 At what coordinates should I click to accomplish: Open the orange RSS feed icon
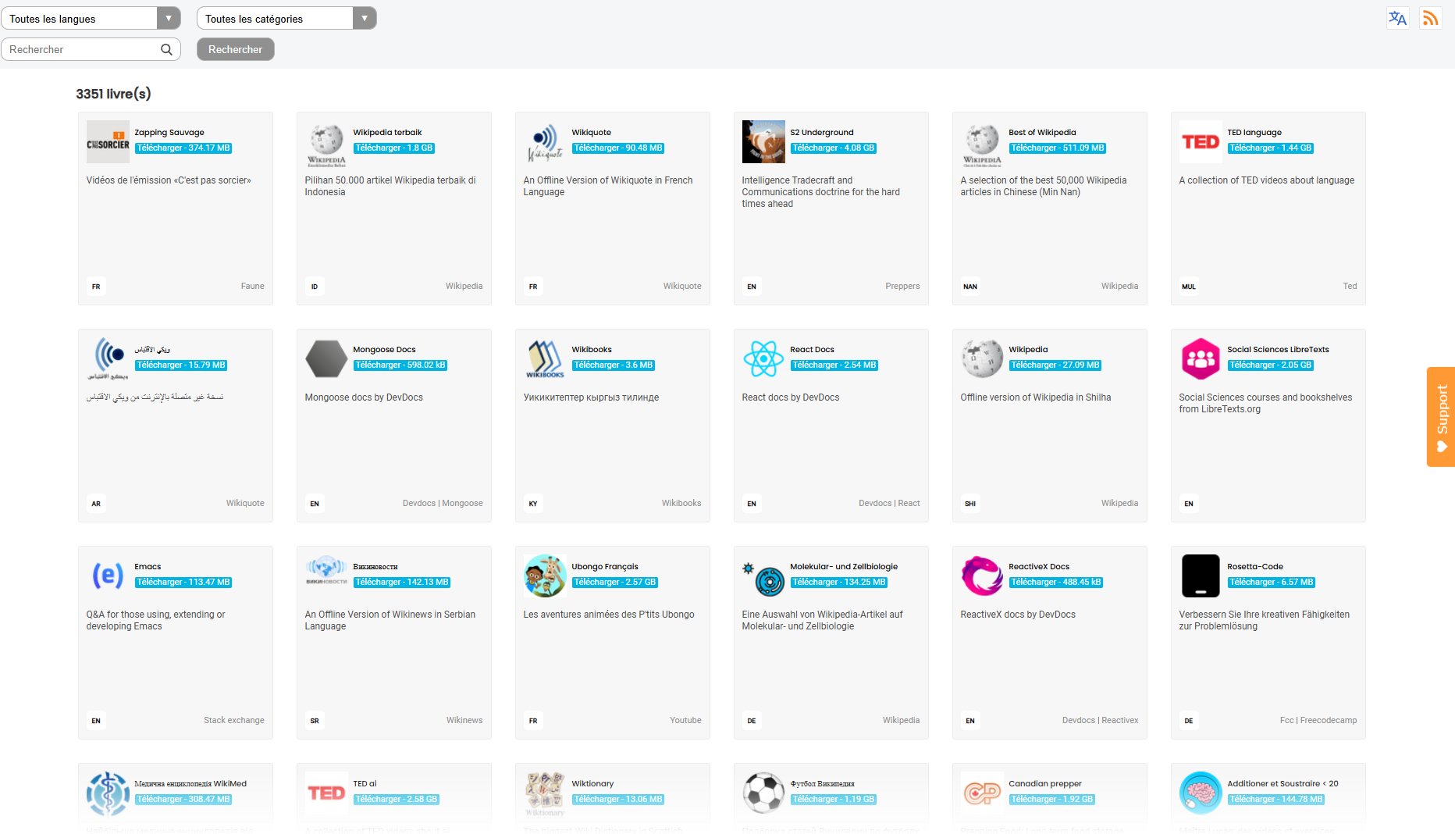coord(1430,18)
